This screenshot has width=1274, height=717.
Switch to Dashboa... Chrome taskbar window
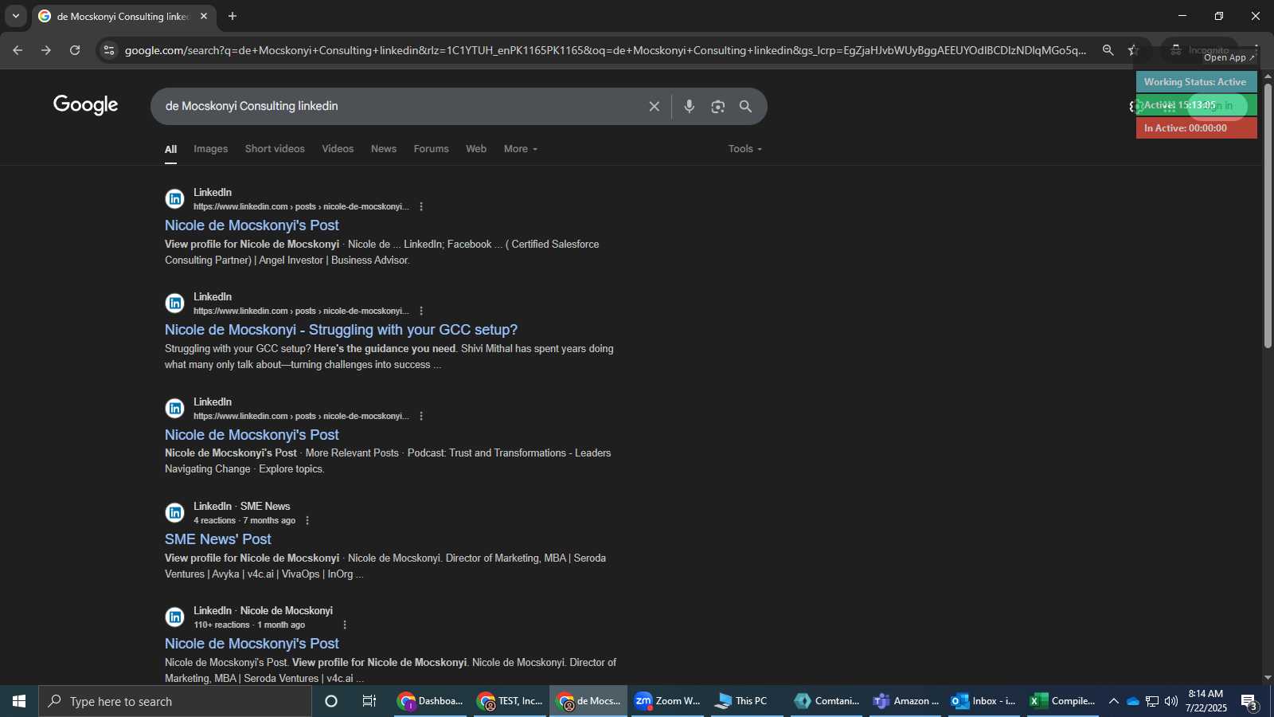coord(431,701)
